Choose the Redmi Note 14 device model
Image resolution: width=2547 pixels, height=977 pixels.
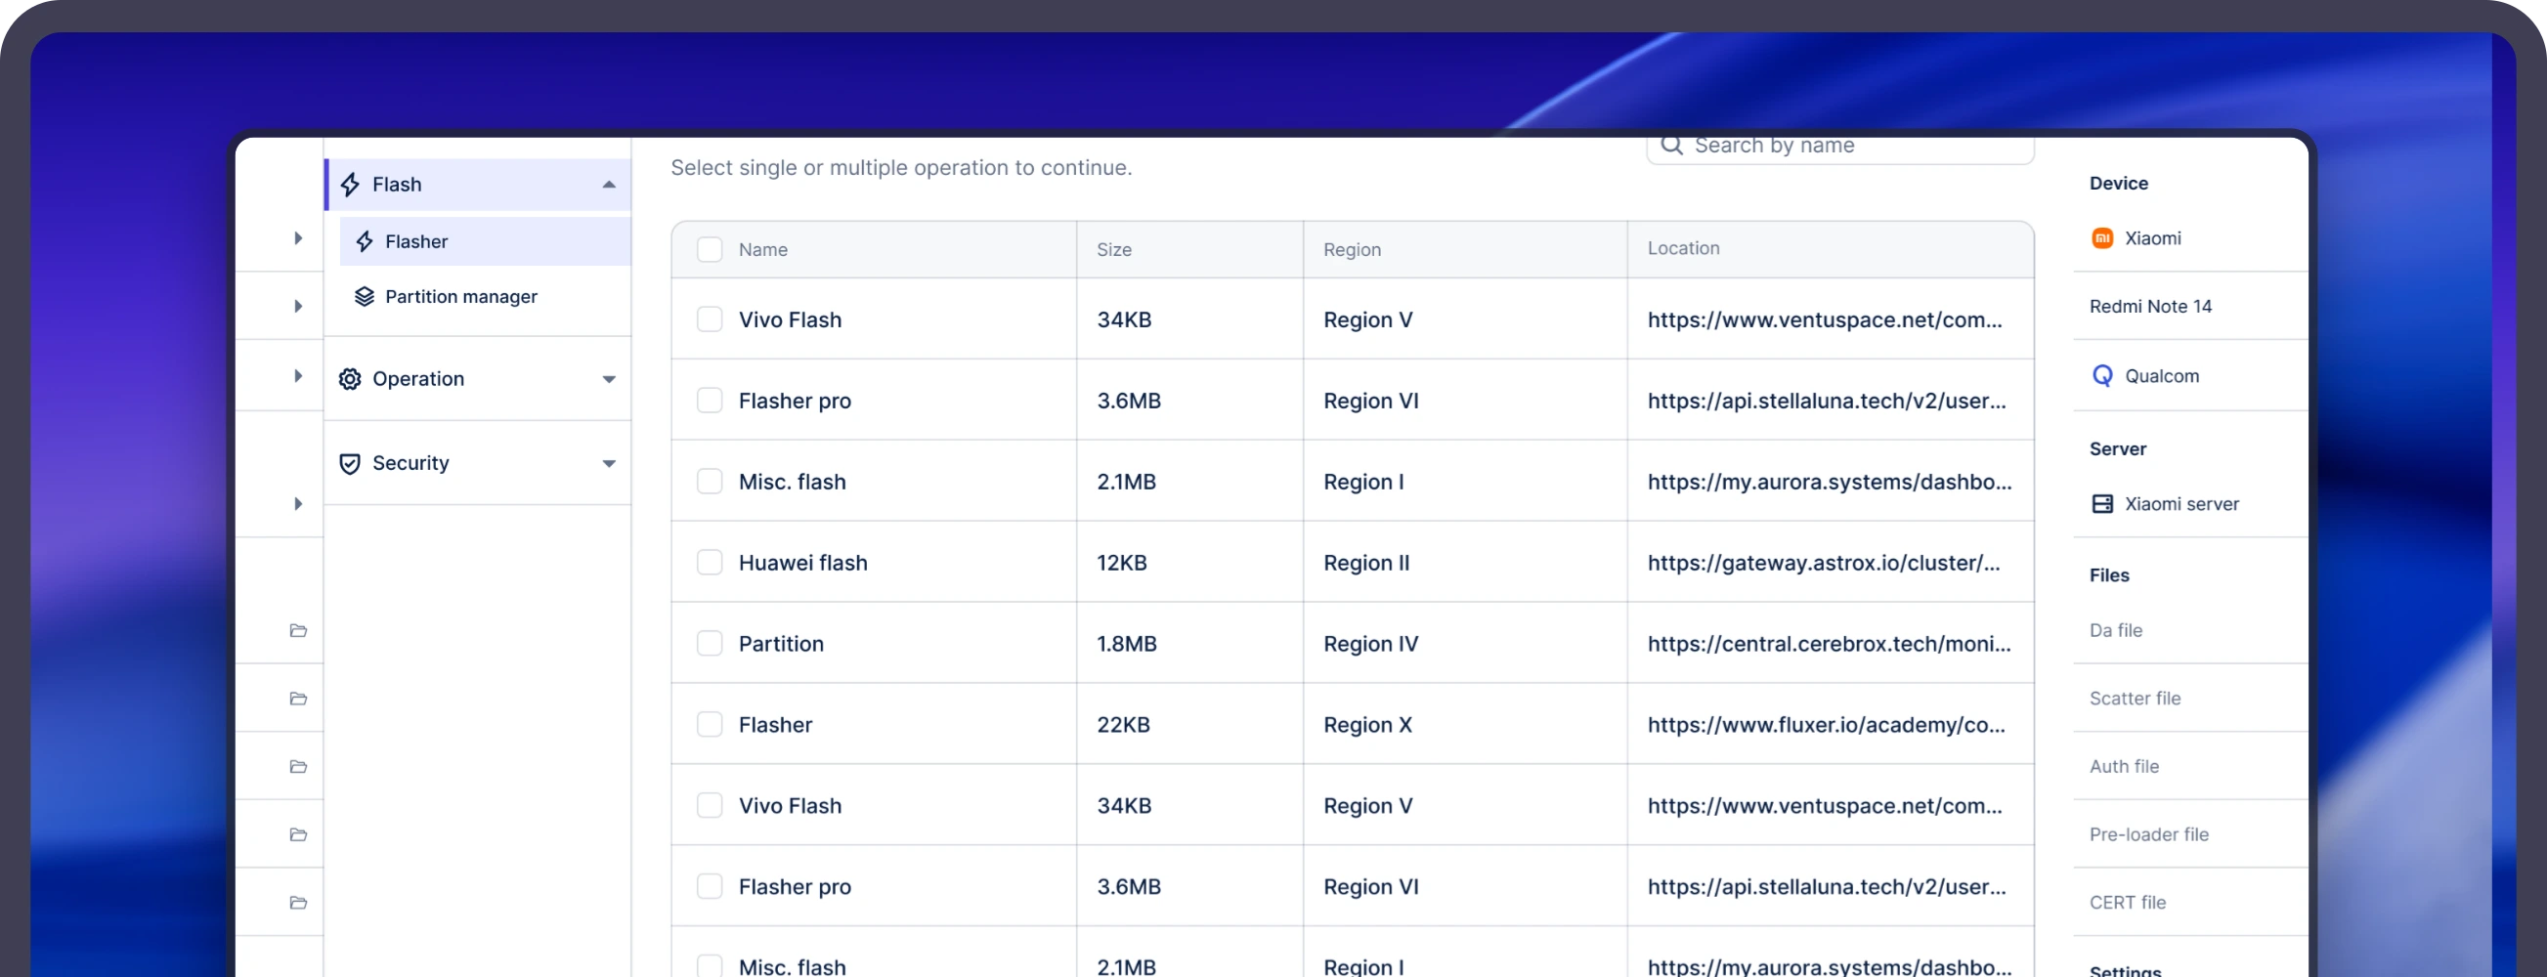2190,307
